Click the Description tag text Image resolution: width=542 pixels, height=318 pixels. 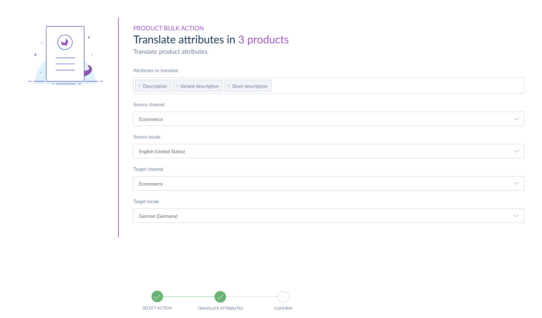(155, 86)
